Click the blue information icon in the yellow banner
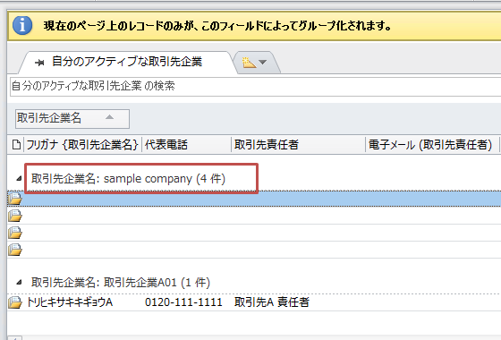The image size is (501, 340). [x=22, y=26]
